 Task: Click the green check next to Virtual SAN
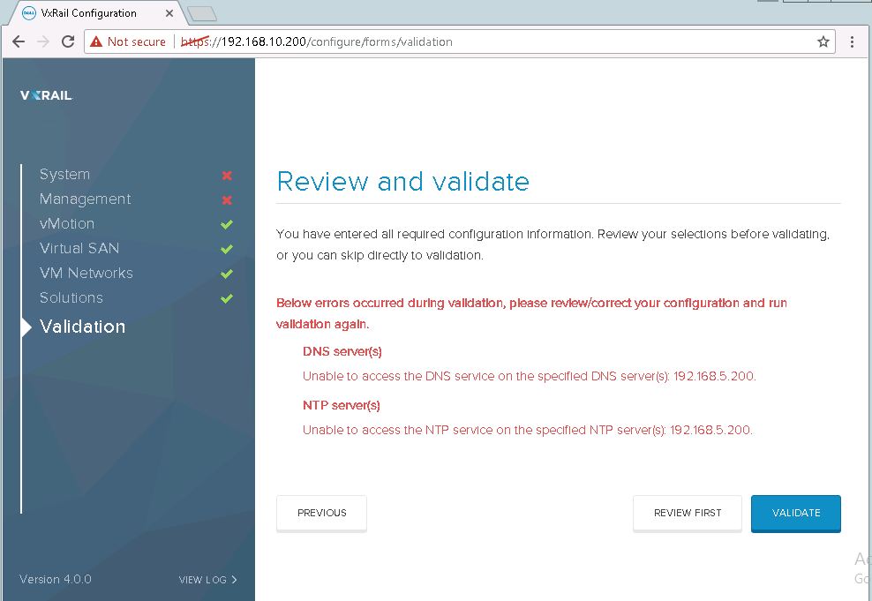click(x=226, y=249)
